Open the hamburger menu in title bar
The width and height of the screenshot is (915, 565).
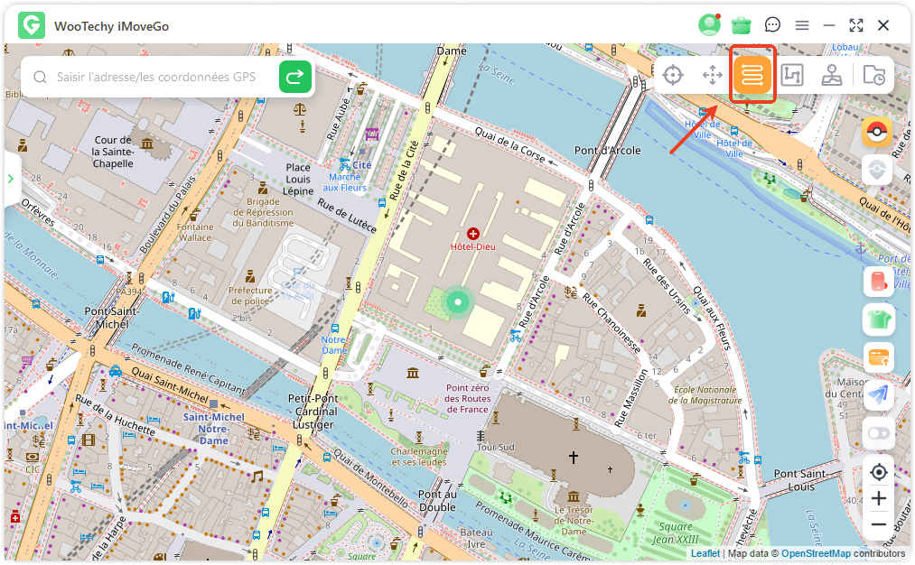click(801, 25)
